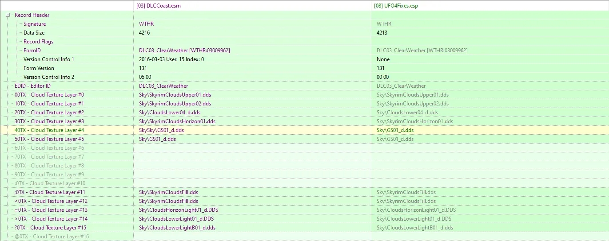Select the Record Flags row label
609x241 pixels.
pyautogui.click(x=38, y=42)
